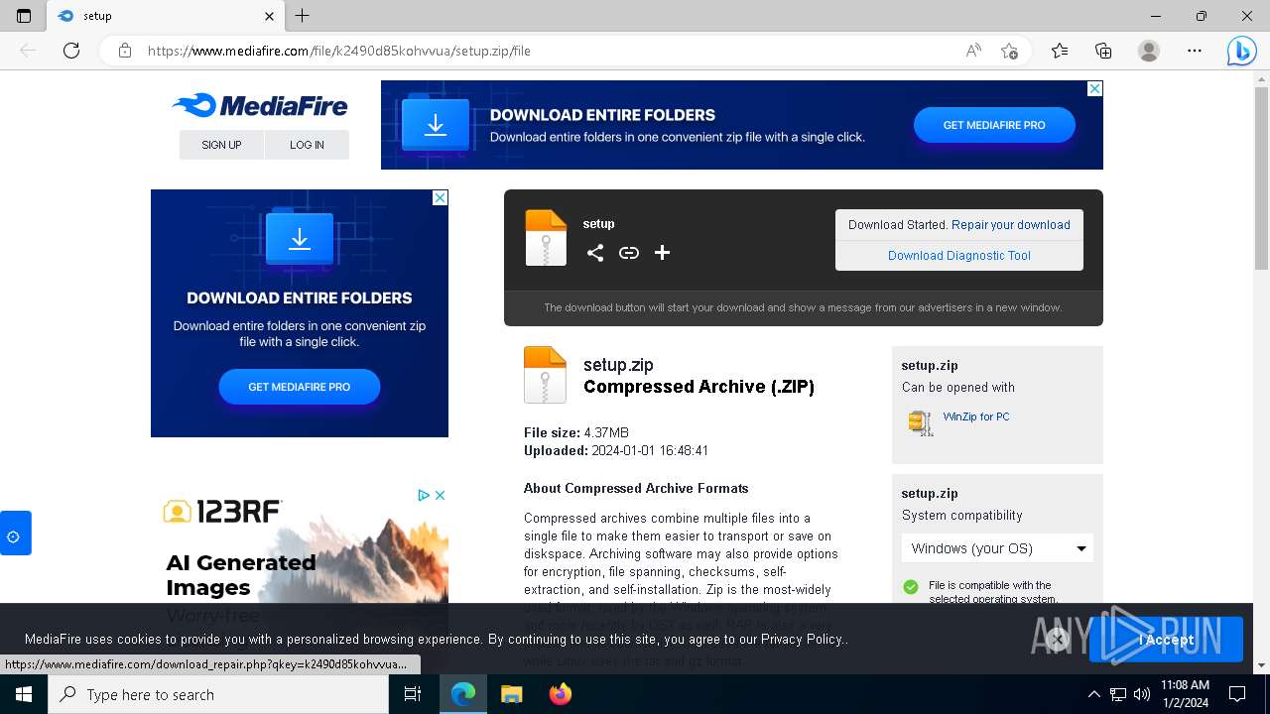
Task: Click Microsoft Edge icon on taskbar
Action: click(x=463, y=694)
